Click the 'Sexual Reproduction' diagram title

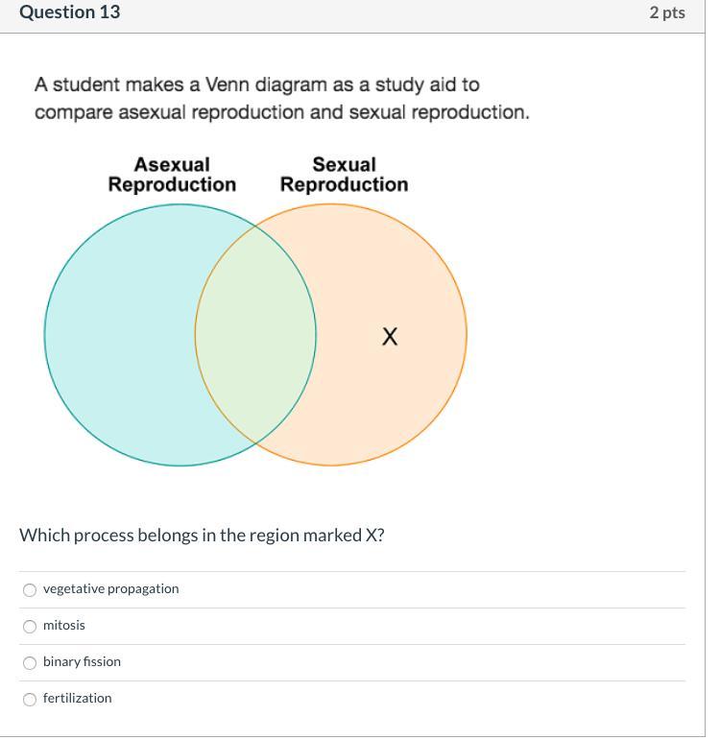click(344, 175)
